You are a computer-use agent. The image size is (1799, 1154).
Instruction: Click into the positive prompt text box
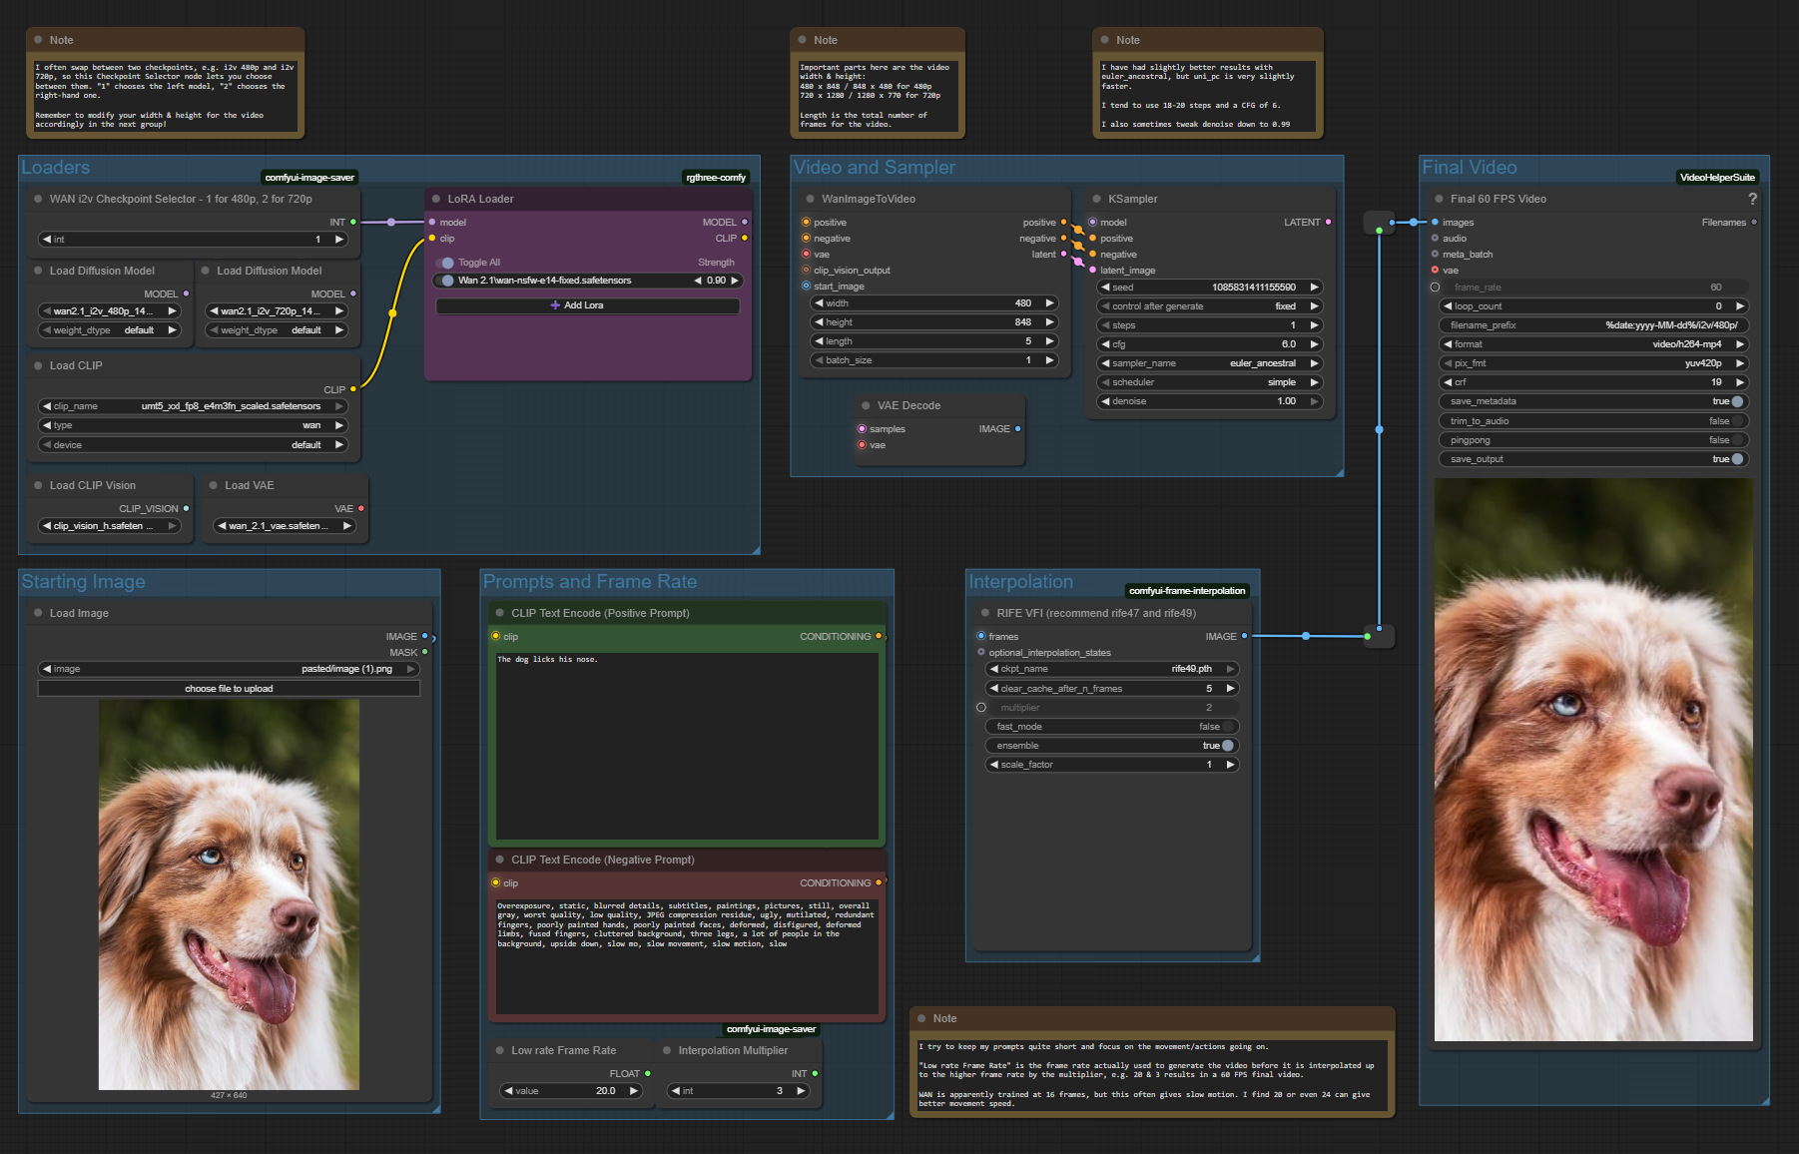[687, 744]
